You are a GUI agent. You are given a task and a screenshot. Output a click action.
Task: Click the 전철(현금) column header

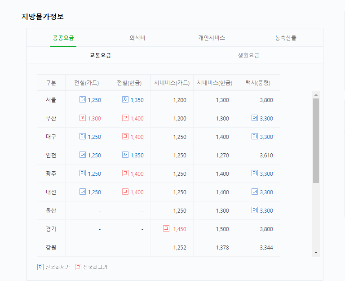[129, 83]
